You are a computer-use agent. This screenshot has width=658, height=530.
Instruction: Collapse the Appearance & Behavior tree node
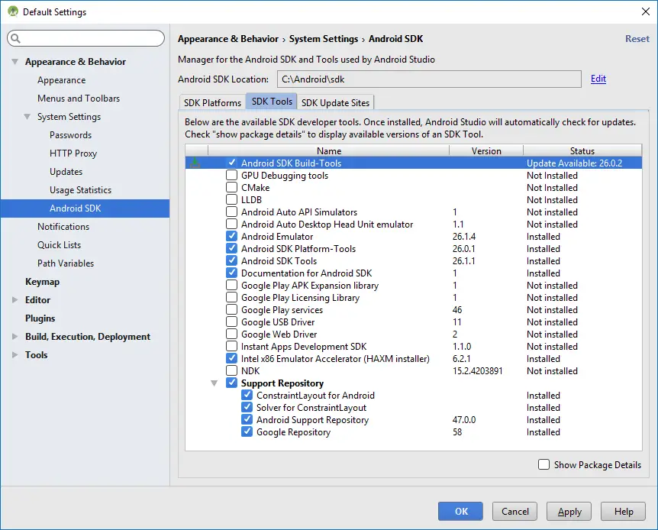point(15,62)
